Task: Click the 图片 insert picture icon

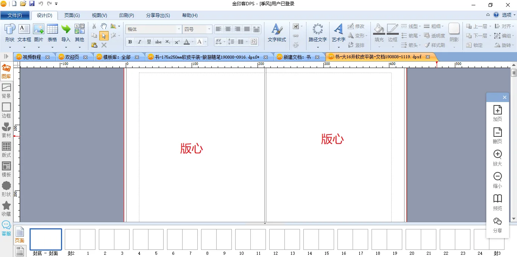Action: click(39, 29)
